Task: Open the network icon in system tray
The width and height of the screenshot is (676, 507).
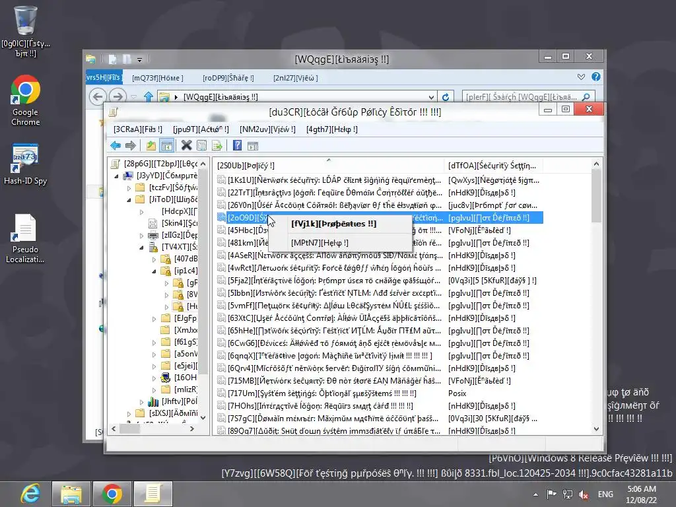Action: 568,494
